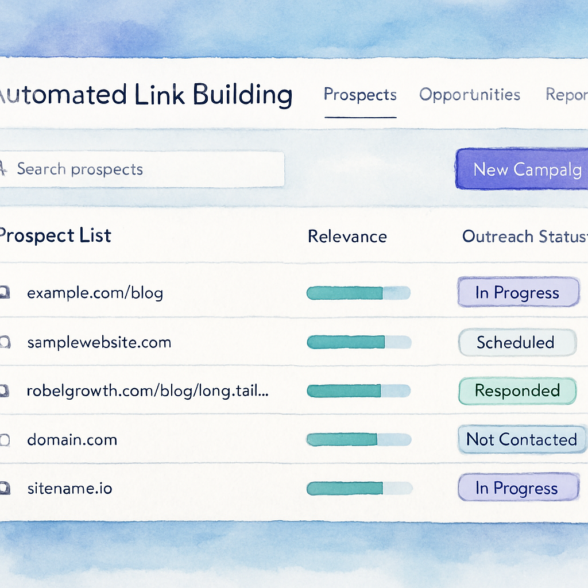Screen dimensions: 588x588
Task: Switch to the Opportunities tab
Action: (470, 95)
